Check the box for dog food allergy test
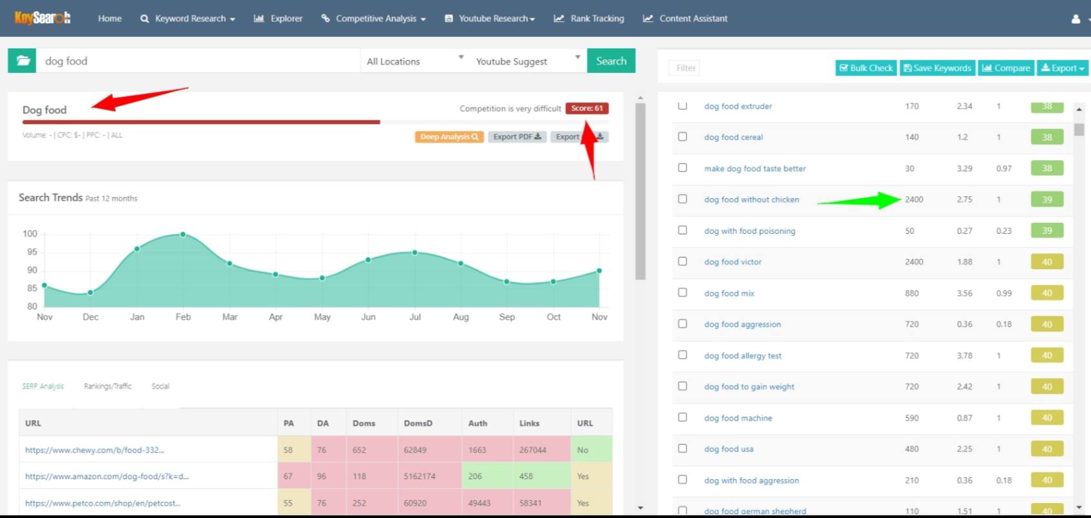 (683, 355)
